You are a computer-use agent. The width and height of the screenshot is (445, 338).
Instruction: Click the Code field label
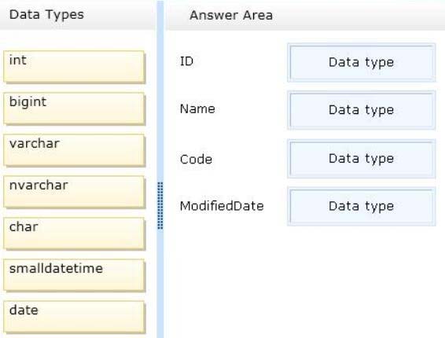[196, 160]
